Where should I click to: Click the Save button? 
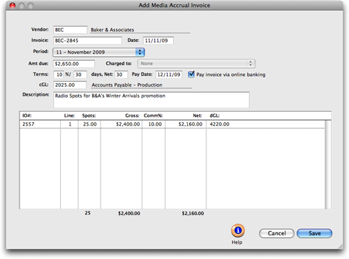(314, 233)
